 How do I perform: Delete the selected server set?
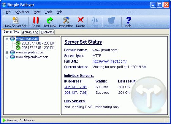pos(80,22)
